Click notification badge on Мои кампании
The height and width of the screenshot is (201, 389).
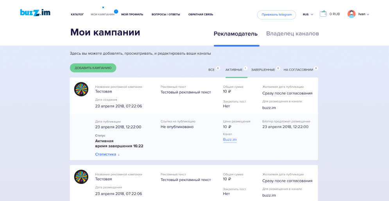coord(116,11)
